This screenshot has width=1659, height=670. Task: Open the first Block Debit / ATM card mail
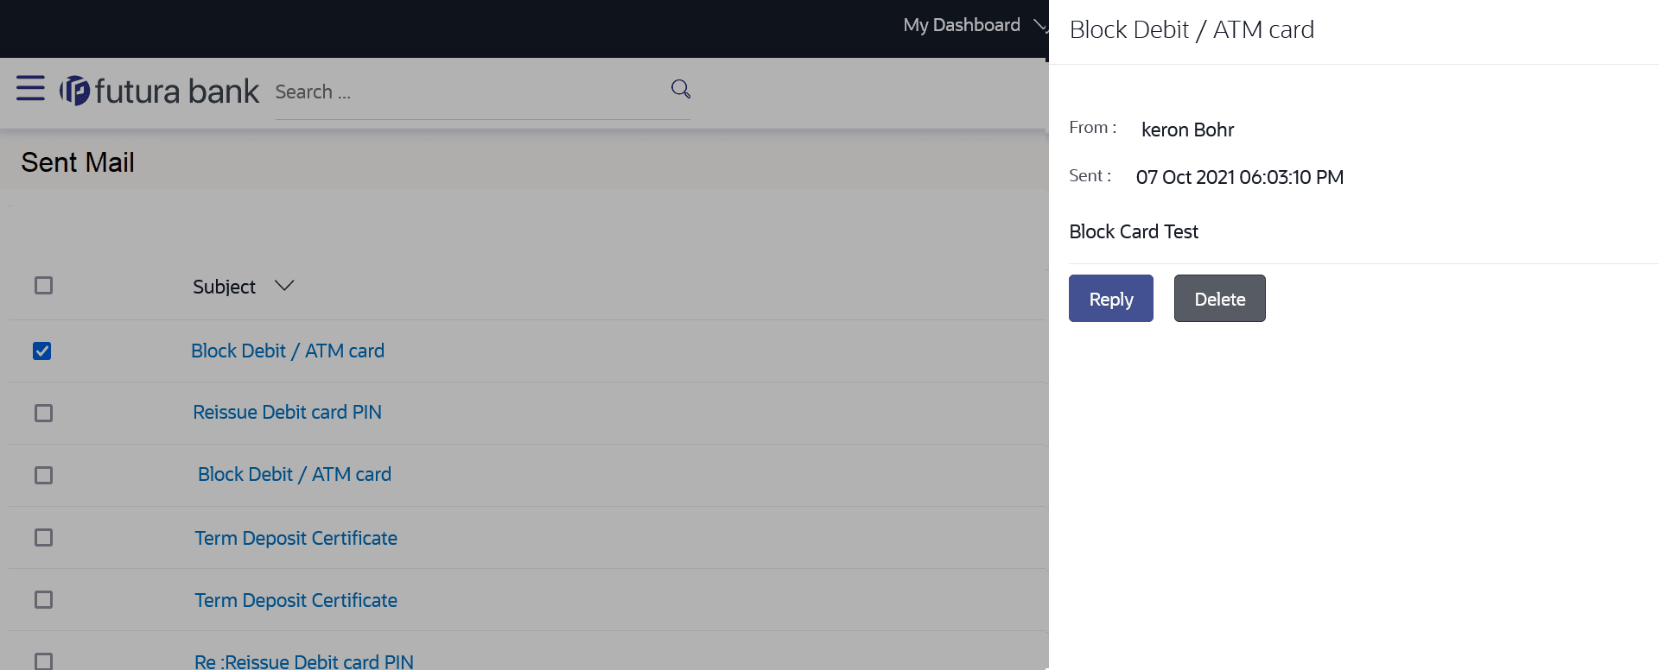(x=288, y=351)
